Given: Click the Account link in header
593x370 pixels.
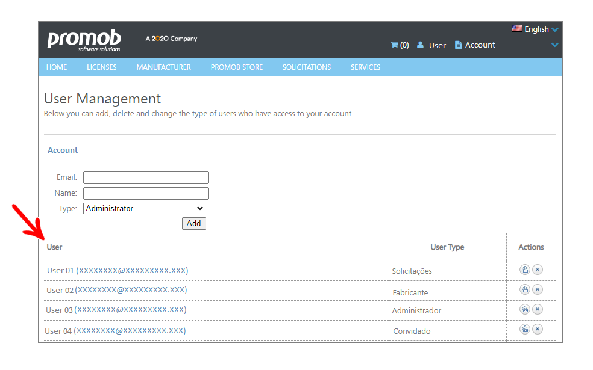Looking at the screenshot, I should pos(480,45).
